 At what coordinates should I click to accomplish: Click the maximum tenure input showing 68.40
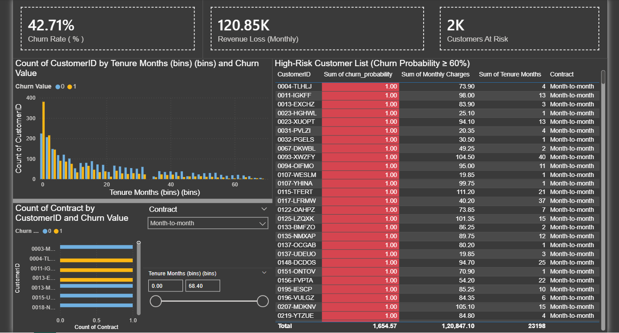coord(203,285)
